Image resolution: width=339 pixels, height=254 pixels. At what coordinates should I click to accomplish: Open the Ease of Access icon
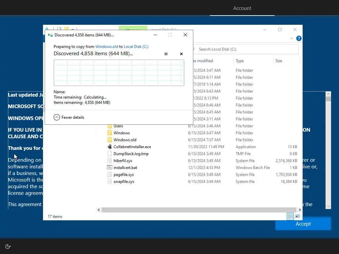[8, 246]
